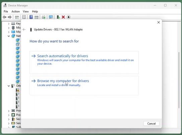Click the blue question mark Help icon
Image resolution: width=182 pixels, height=135 pixels.
[31, 17]
